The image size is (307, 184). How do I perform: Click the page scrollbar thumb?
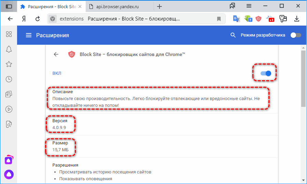303,79
